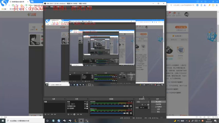This screenshot has height=123, width=219.
Task: Open Cortana circle on taskbar
Action: tap(47, 121)
